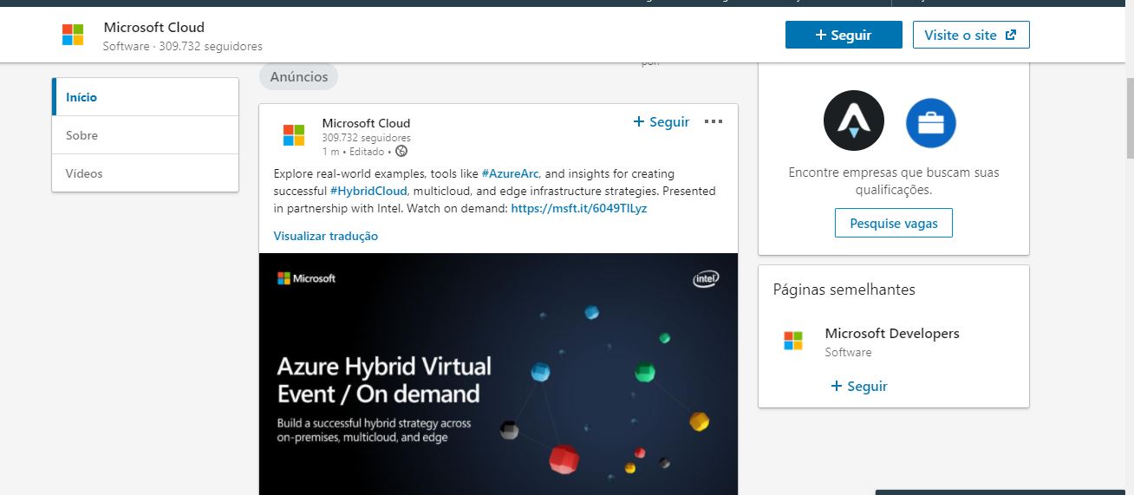This screenshot has width=1134, height=495.
Task: Click the globe visibility icon on post
Action: (x=401, y=151)
